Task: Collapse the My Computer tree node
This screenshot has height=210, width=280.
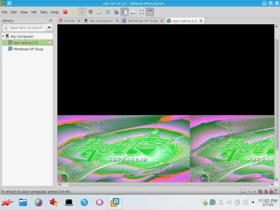Action: click(x=3, y=36)
